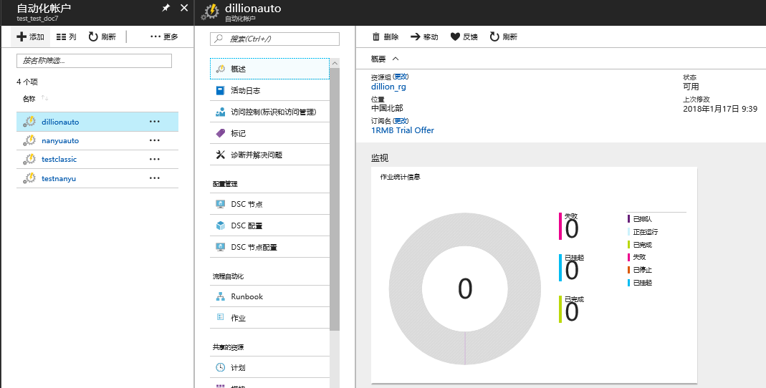Screen dimensions: 766x388
Task: Open the Runbook menu item
Action: pos(246,296)
